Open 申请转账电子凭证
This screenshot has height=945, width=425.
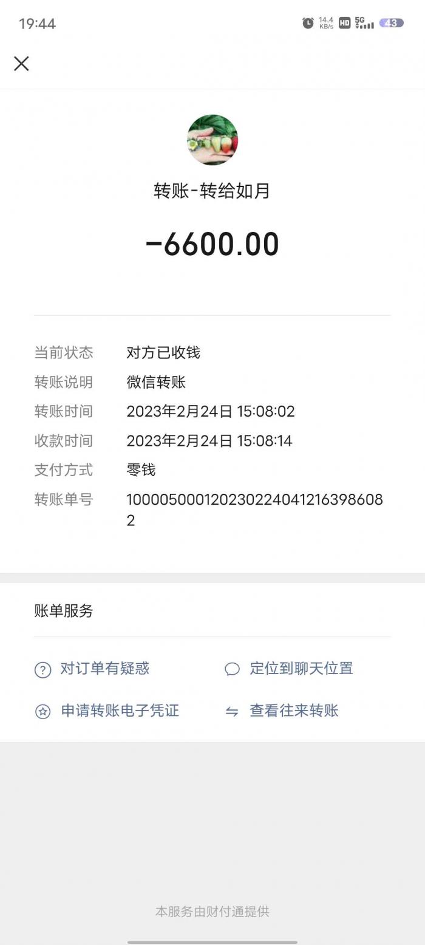point(120,711)
